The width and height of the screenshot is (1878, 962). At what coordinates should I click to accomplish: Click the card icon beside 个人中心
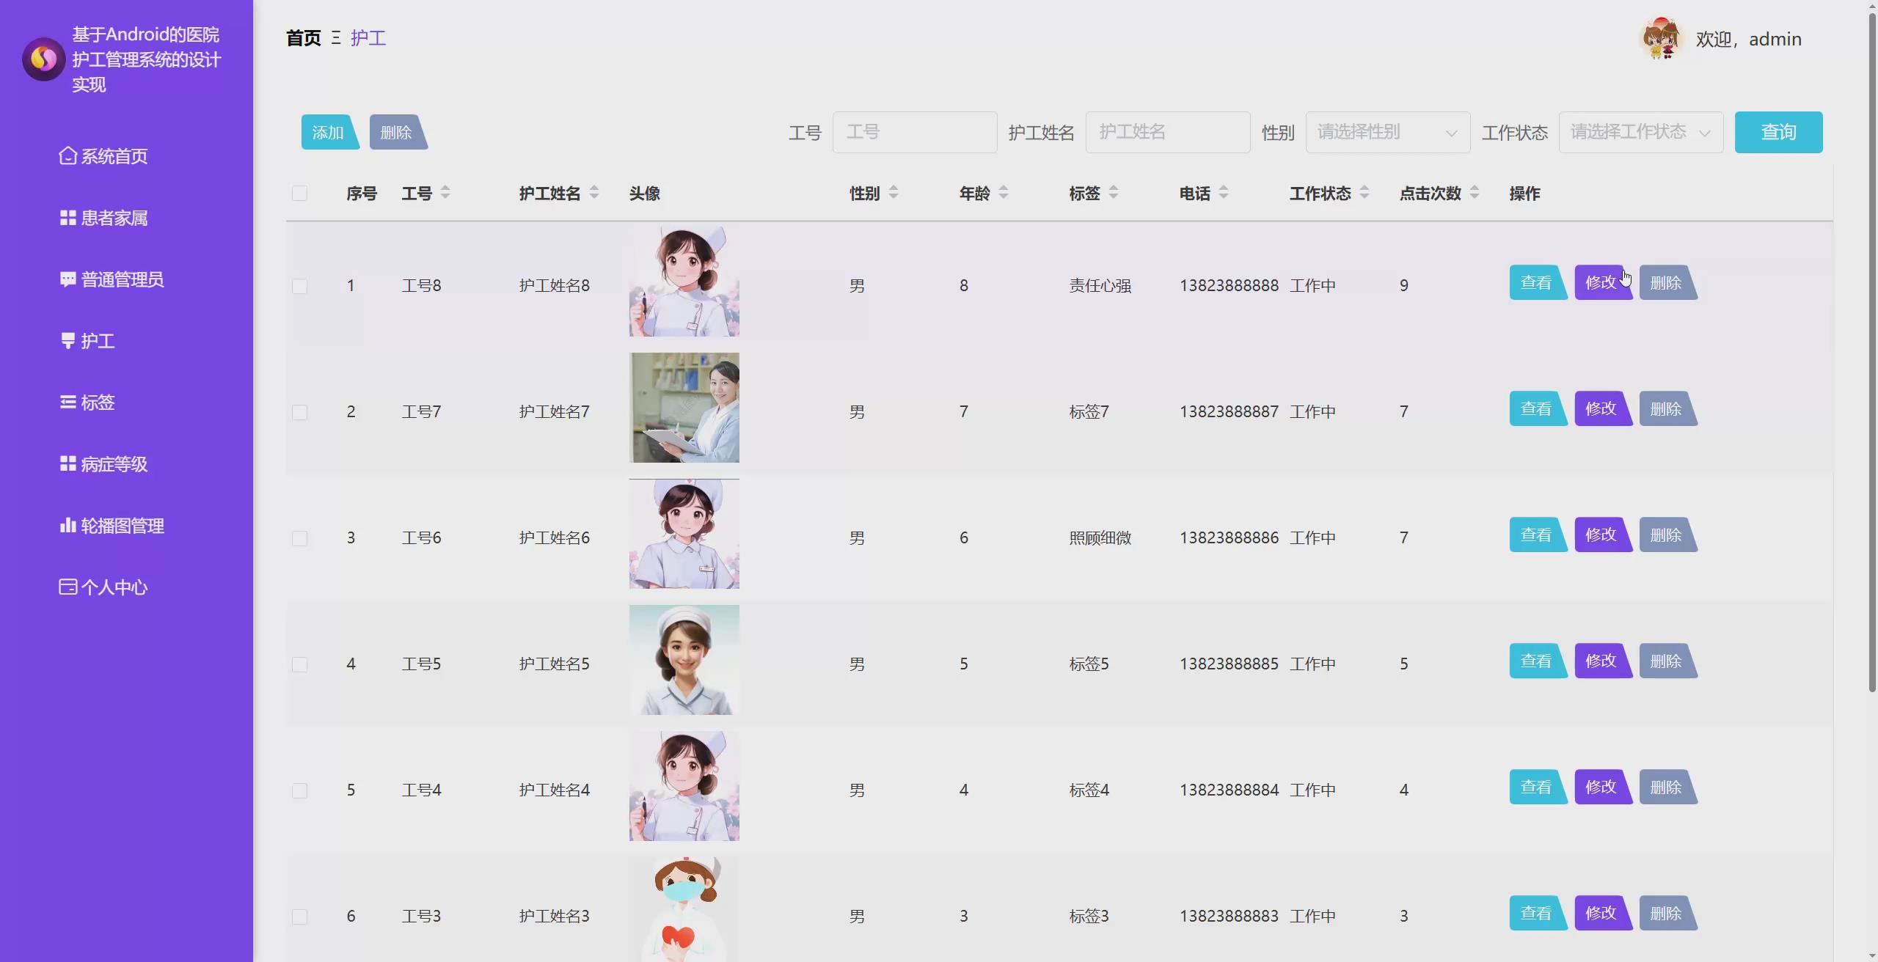(x=67, y=587)
